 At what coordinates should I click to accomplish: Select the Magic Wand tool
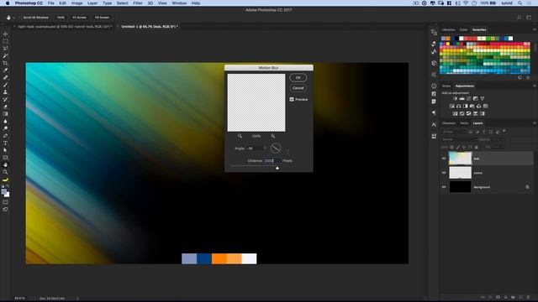pyautogui.click(x=6, y=55)
